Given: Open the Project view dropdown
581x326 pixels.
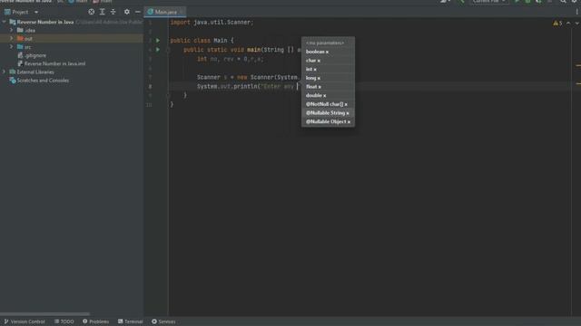Looking at the screenshot, I should [x=36, y=12].
